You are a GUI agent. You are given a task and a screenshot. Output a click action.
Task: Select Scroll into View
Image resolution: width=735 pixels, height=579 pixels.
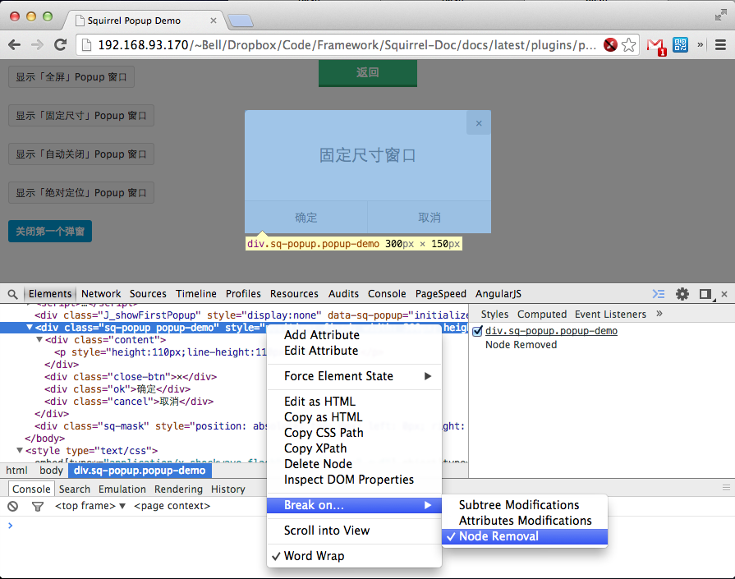click(x=354, y=531)
